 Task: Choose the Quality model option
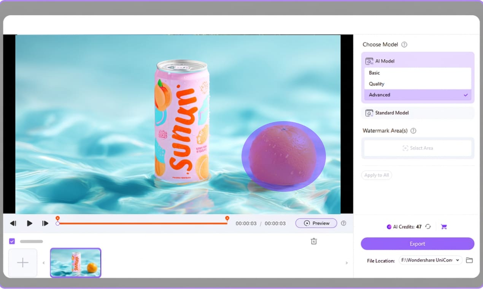click(418, 84)
